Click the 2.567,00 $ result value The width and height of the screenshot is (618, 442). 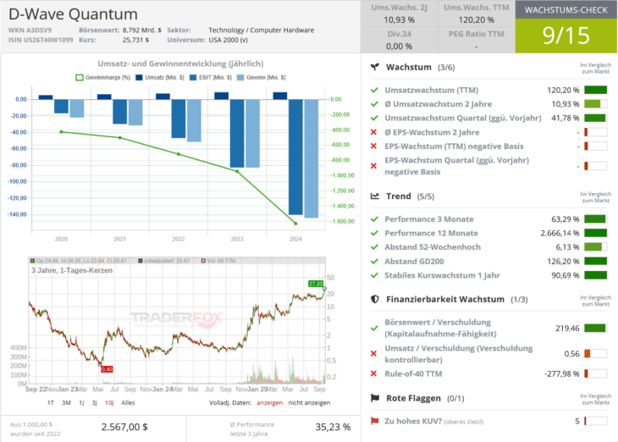pos(124,427)
